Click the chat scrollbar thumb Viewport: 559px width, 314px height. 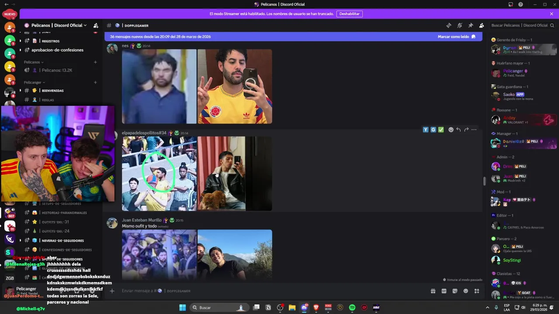(x=484, y=181)
